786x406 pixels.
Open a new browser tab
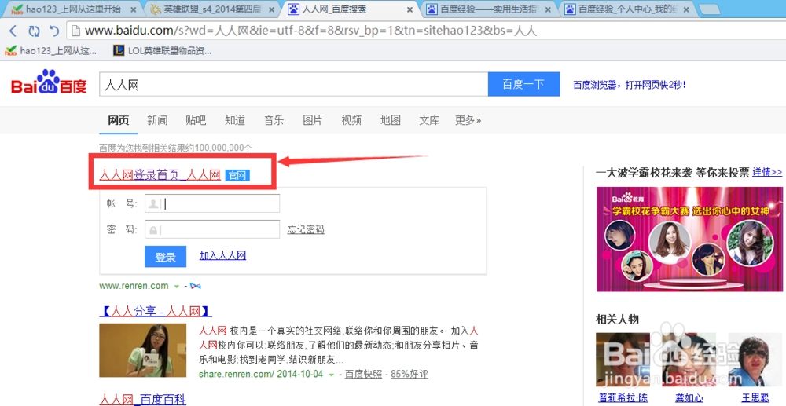[709, 9]
